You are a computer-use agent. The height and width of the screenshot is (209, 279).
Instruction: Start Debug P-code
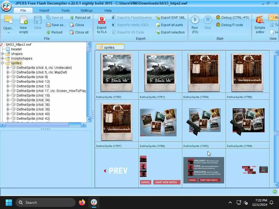tap(229, 25)
